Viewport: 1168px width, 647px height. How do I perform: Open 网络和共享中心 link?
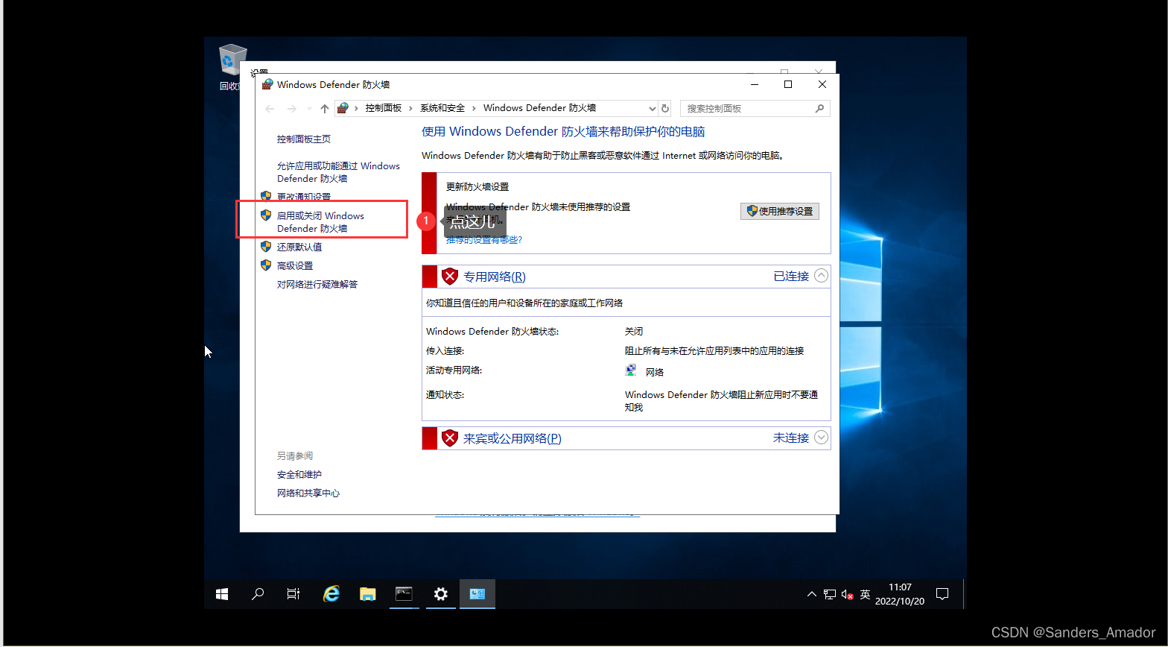click(x=308, y=493)
